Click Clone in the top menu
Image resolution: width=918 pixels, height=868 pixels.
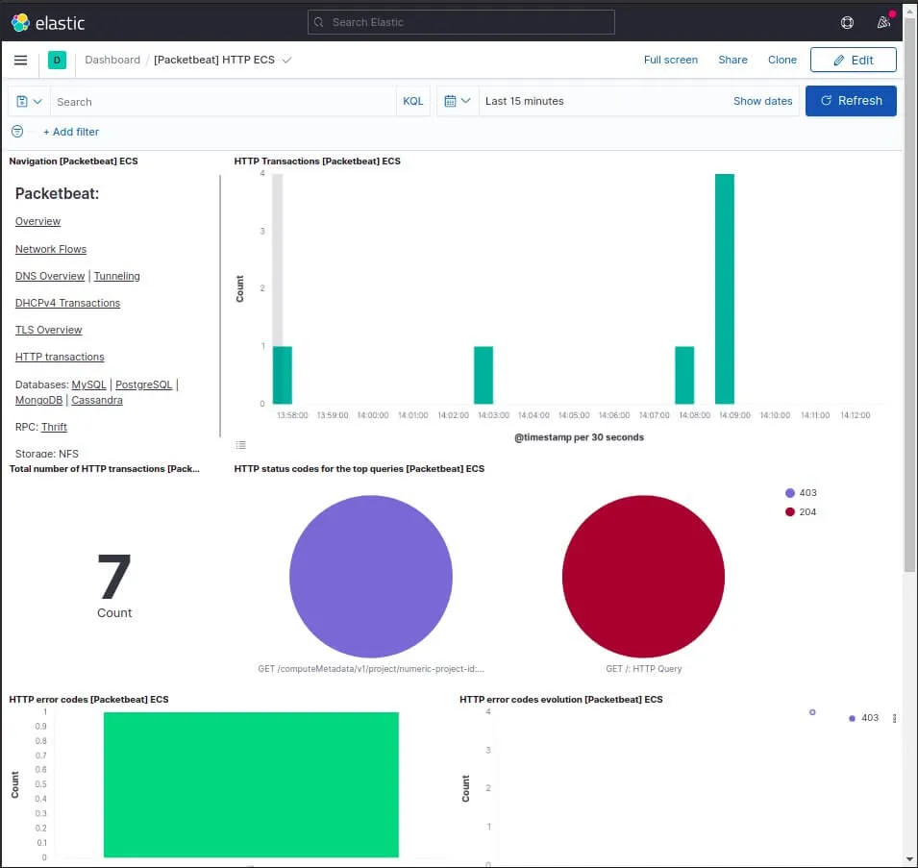782,60
